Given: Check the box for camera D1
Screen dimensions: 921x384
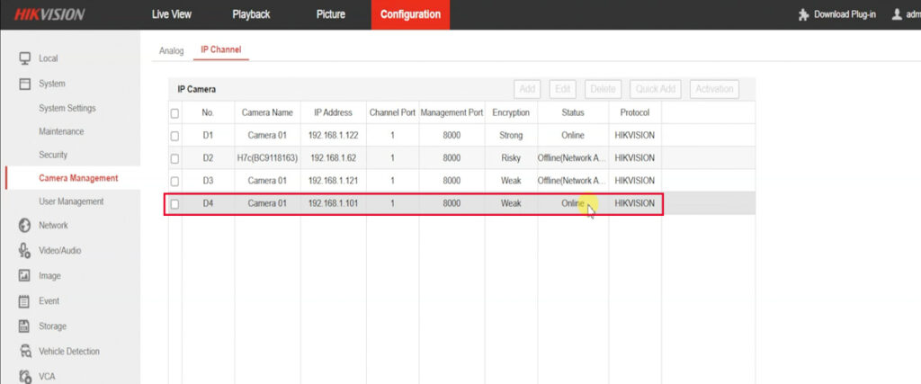Looking at the screenshot, I should (174, 136).
